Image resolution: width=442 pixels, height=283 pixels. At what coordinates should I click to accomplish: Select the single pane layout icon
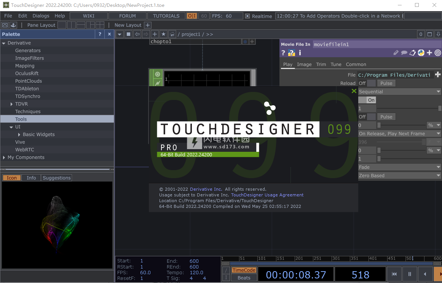62,25
